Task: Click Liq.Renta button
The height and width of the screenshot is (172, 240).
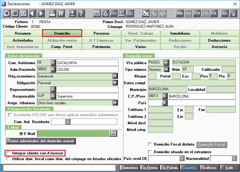Action: pyautogui.click(x=149, y=168)
